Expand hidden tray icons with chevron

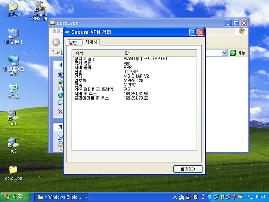tap(210, 197)
